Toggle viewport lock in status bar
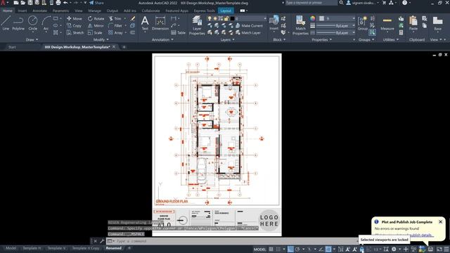Image resolution: width=450 pixels, height=253 pixels. tap(362, 249)
